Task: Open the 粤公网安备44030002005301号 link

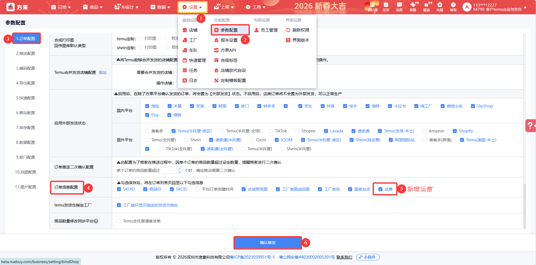Action: (307, 257)
